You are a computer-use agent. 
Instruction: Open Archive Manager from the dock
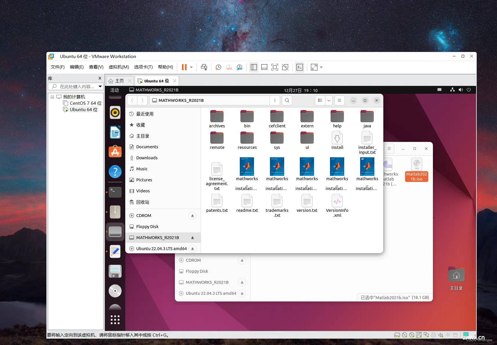click(x=115, y=212)
